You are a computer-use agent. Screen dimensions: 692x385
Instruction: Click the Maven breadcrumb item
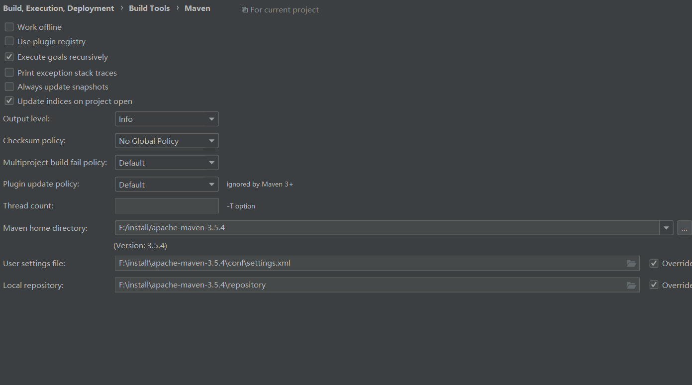point(198,8)
